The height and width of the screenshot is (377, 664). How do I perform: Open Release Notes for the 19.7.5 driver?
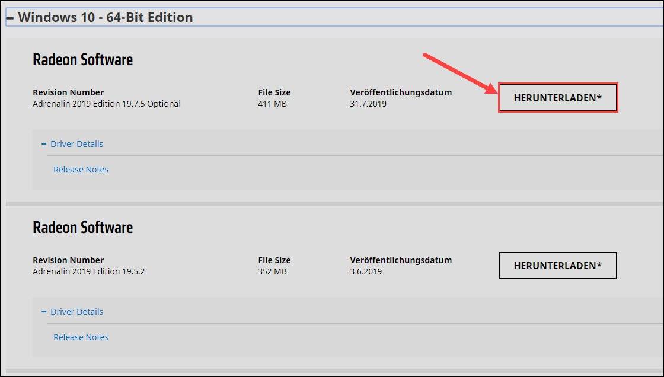click(81, 170)
